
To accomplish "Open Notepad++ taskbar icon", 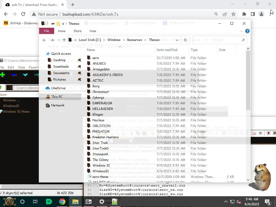I will tap(115, 202).
